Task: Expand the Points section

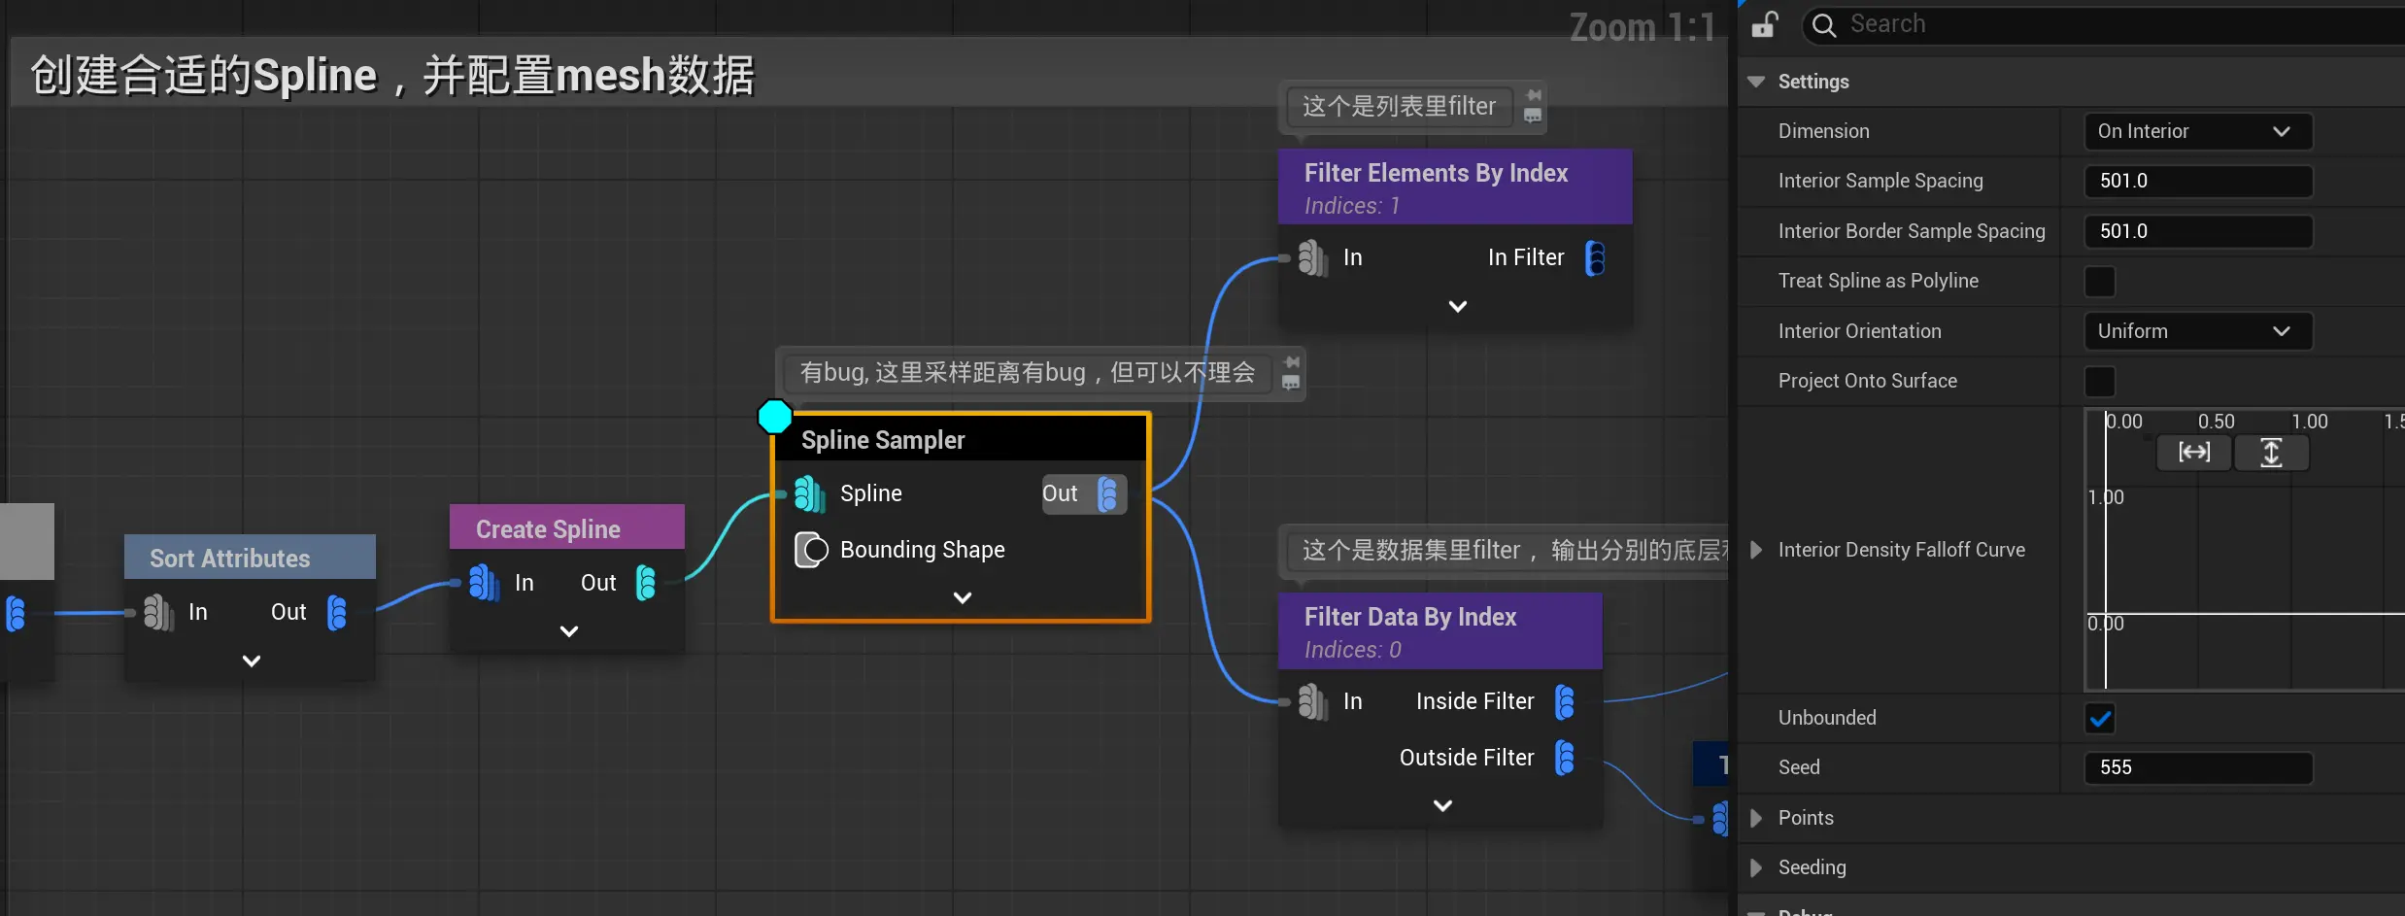Action: coord(1756,818)
